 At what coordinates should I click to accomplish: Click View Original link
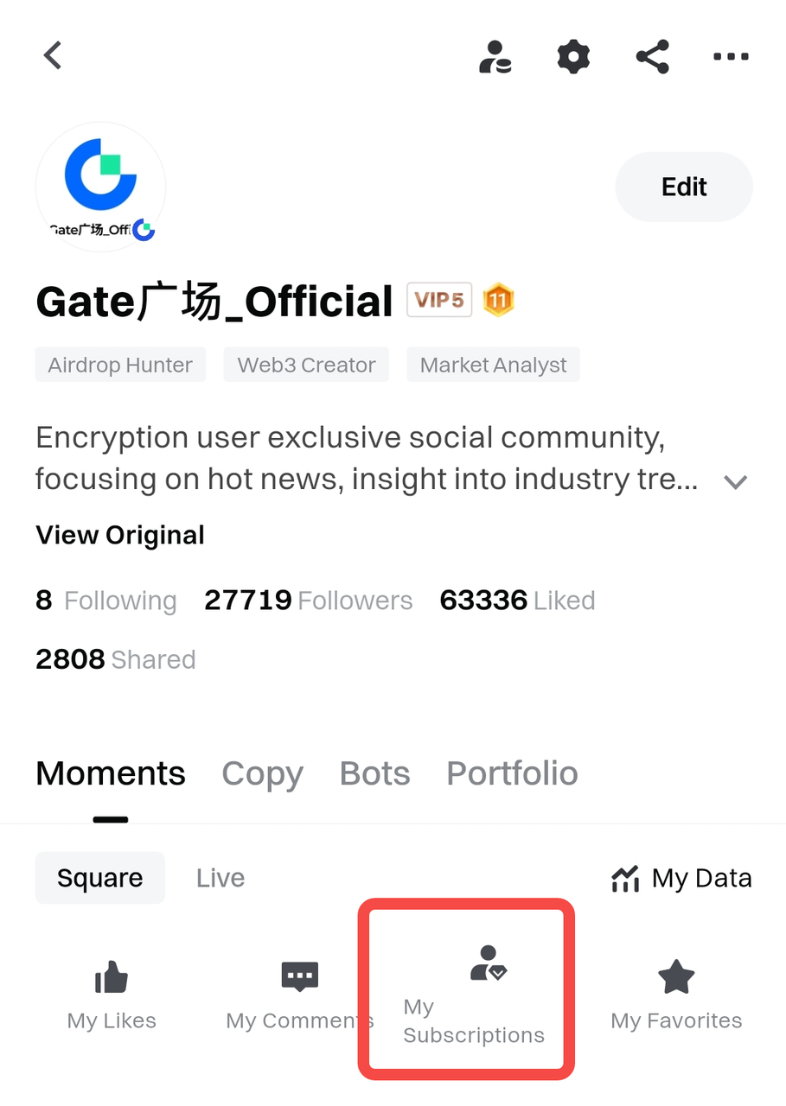tap(120, 535)
